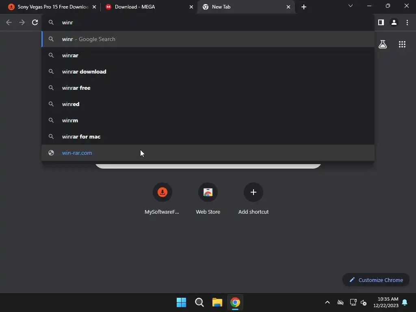
Task: Close the Sony Vegas Pro tab
Action: (x=94, y=7)
